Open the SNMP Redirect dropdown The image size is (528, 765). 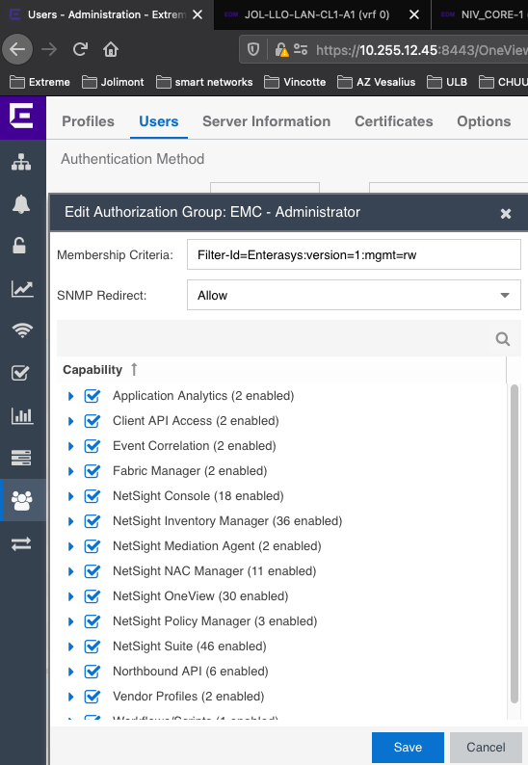click(x=354, y=295)
